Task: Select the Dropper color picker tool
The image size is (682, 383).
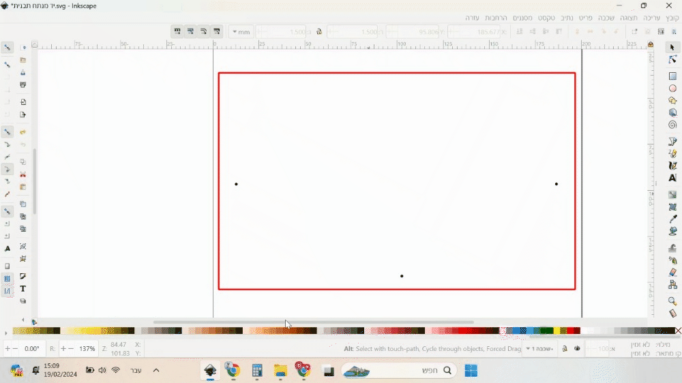Action: click(672, 219)
